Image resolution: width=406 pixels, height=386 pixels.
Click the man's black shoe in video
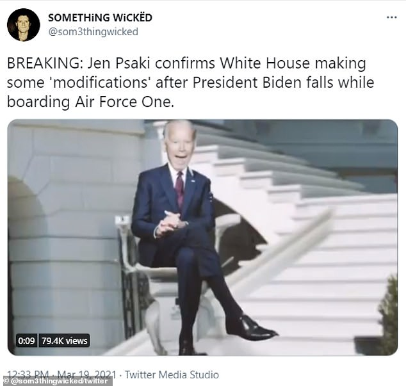coord(252,329)
